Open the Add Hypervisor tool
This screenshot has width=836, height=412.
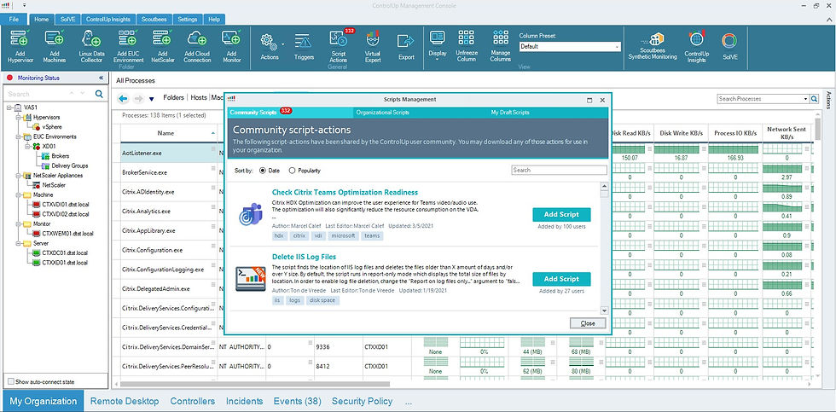pos(20,46)
